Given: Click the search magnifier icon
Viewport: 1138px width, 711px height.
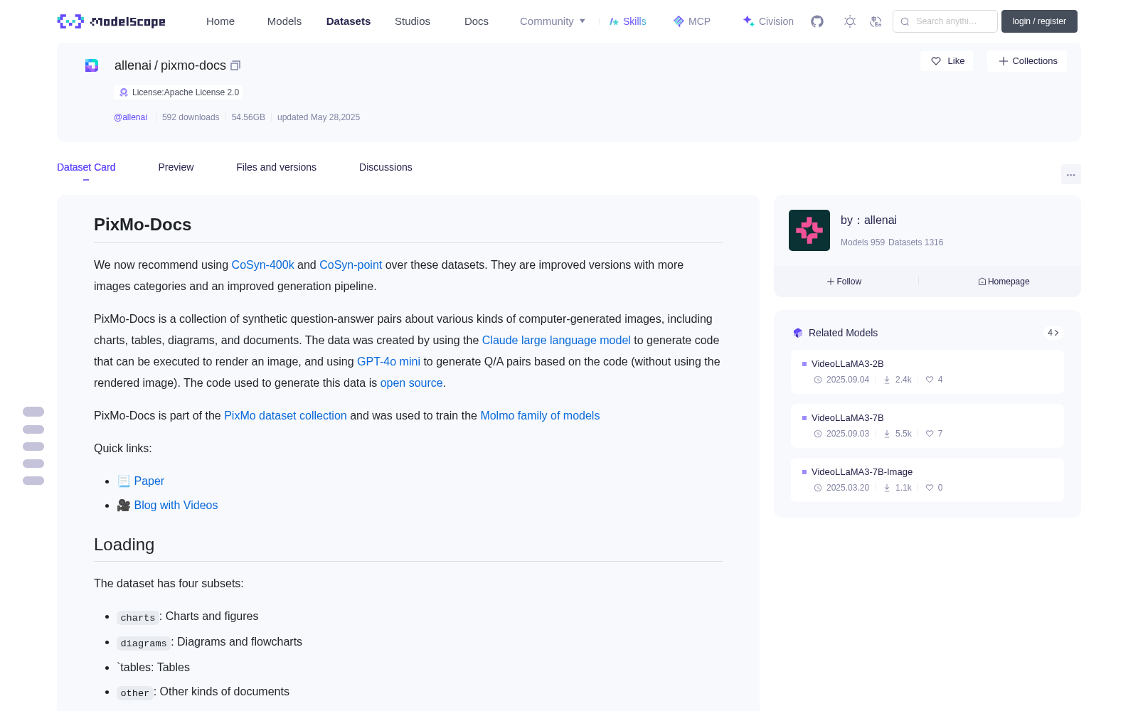Looking at the screenshot, I should tap(905, 21).
